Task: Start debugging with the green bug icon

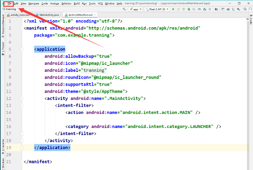Action: click(x=189, y=9)
